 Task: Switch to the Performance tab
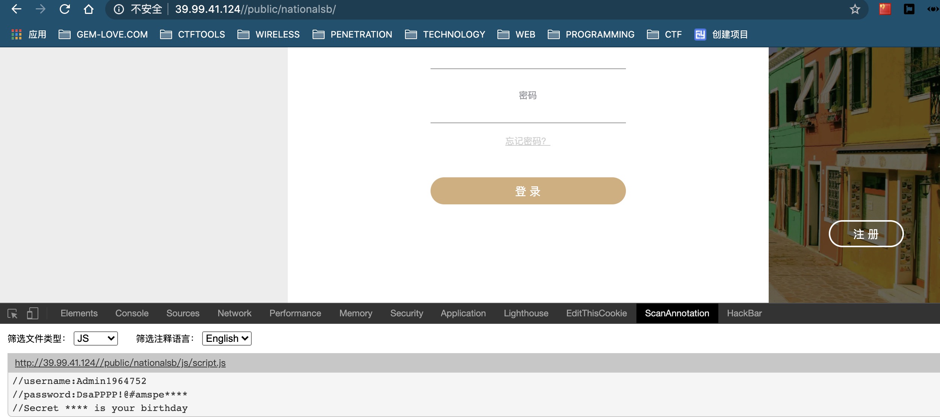tap(295, 313)
